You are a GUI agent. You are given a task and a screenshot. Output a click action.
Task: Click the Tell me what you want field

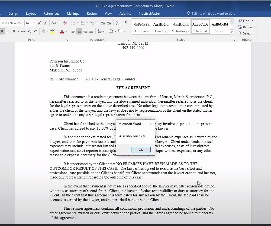[213, 14]
